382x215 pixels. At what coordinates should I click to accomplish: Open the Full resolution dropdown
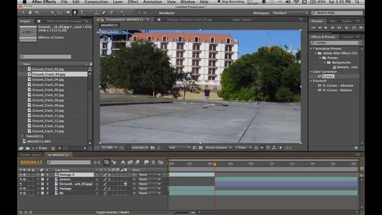pos(180,148)
